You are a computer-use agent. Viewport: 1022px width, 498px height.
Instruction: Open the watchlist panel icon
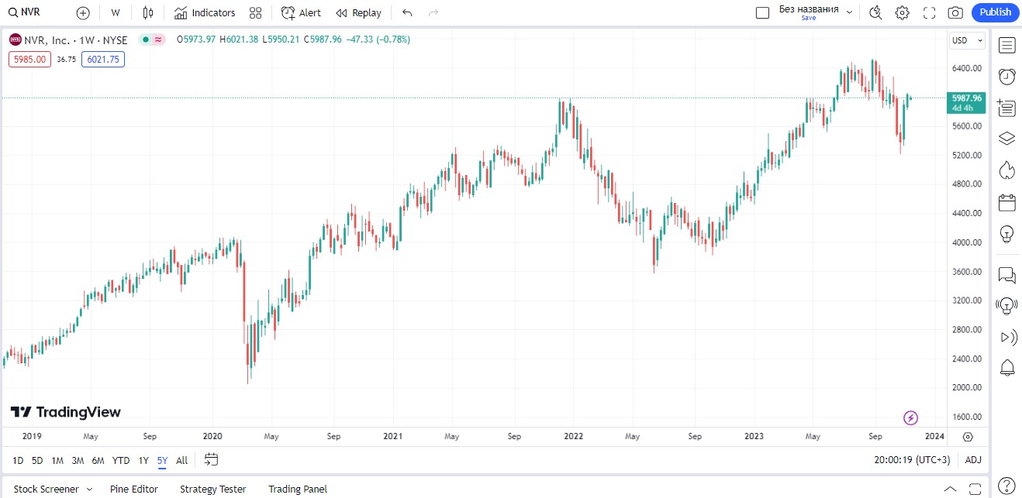[x=1007, y=45]
